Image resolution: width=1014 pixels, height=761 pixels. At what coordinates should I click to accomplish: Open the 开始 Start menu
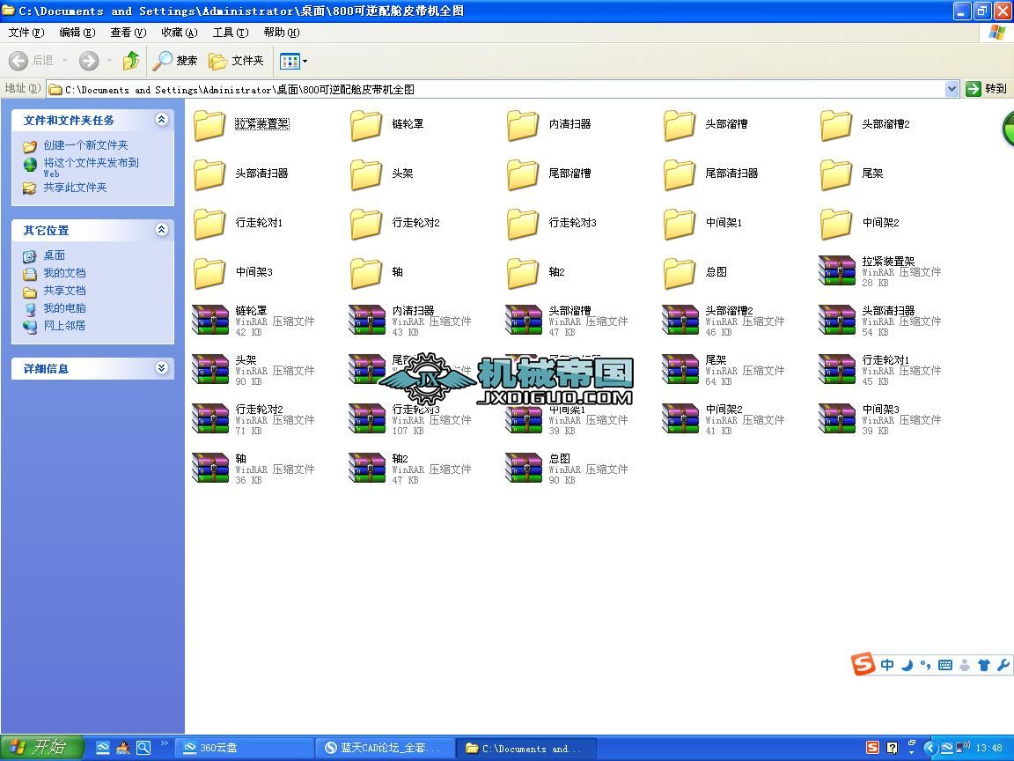click(42, 748)
